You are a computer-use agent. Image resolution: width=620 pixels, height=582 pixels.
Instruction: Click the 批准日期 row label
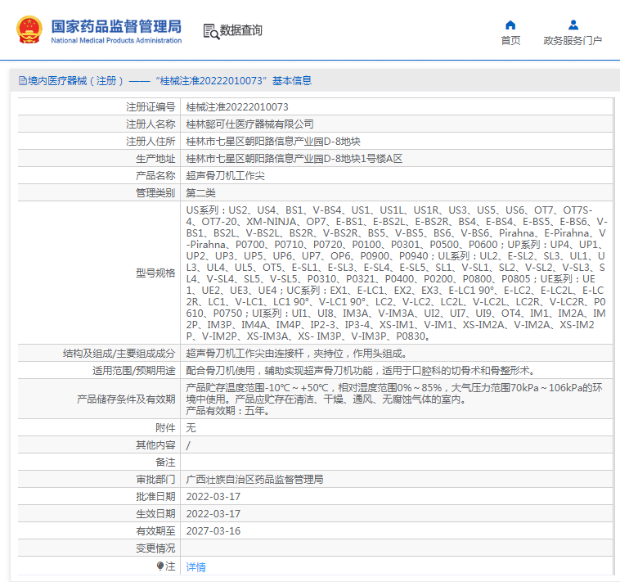click(x=155, y=497)
